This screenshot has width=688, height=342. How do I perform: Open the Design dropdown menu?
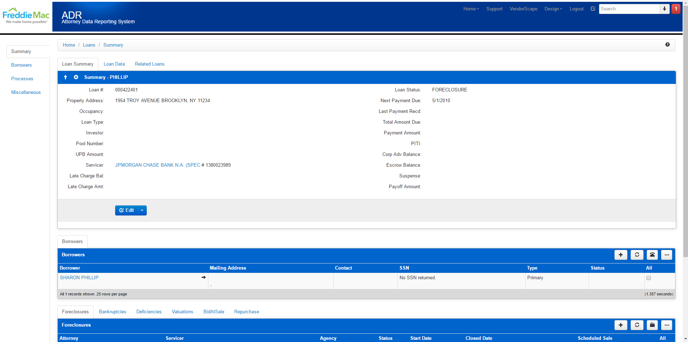coord(553,9)
